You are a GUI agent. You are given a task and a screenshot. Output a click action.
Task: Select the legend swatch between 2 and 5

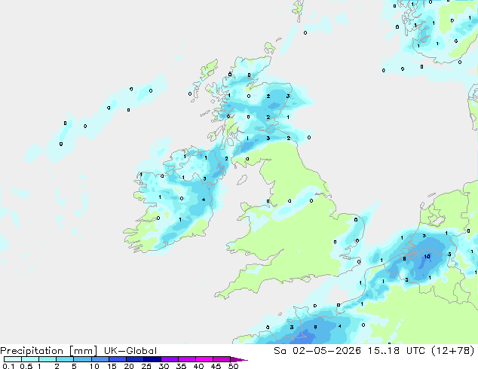(x=65, y=359)
